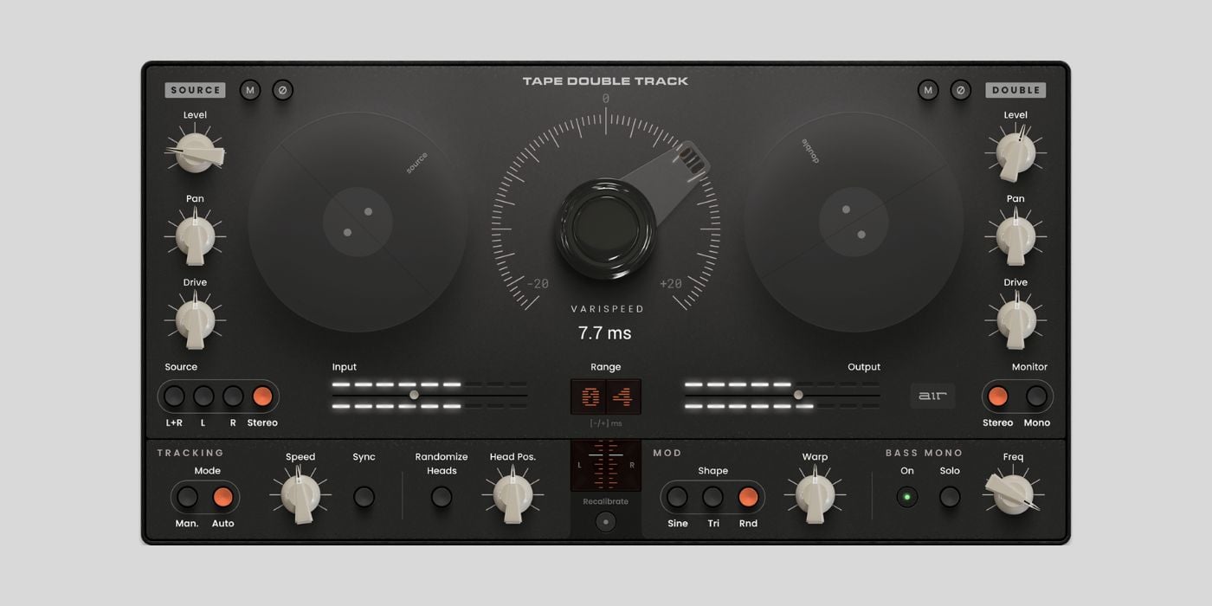The height and width of the screenshot is (606, 1212).
Task: Adjust the Output level slider
Action: click(x=796, y=394)
